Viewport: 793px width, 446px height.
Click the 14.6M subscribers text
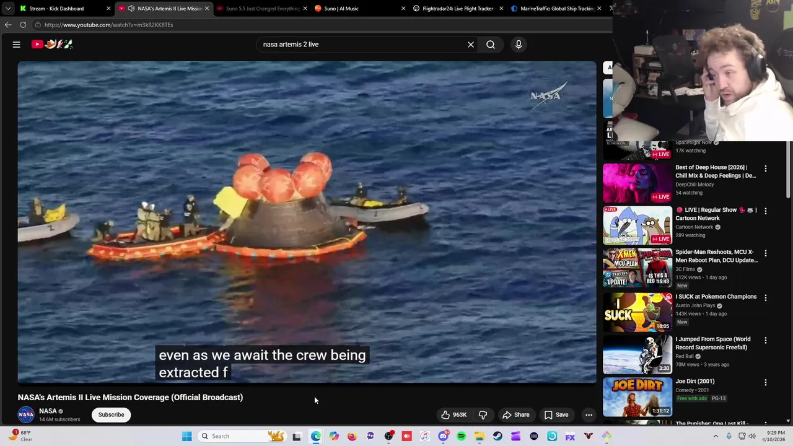59,419
